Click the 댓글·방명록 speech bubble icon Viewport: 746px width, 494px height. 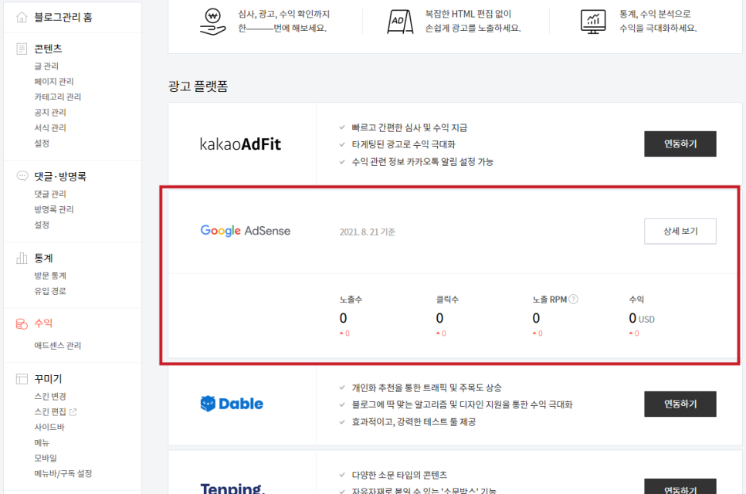click(22, 176)
